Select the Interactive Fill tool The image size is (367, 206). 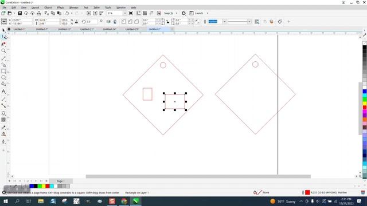click(x=3, y=134)
